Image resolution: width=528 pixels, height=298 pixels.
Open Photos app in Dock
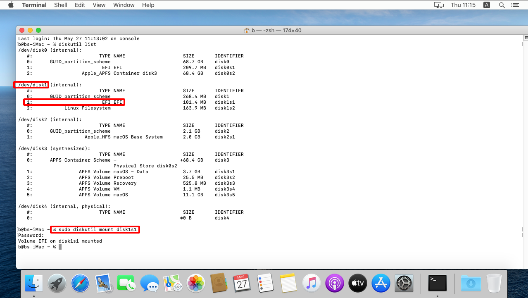pos(196,284)
